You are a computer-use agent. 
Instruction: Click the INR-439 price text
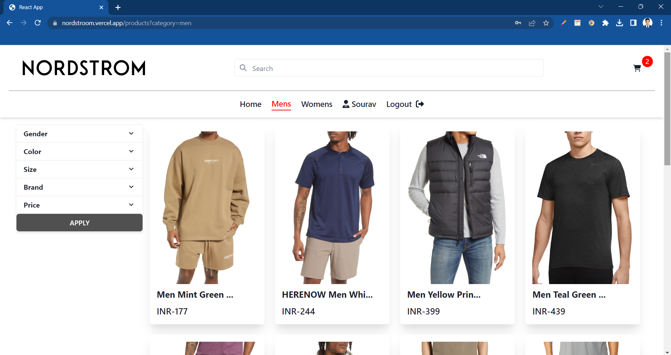(x=549, y=311)
